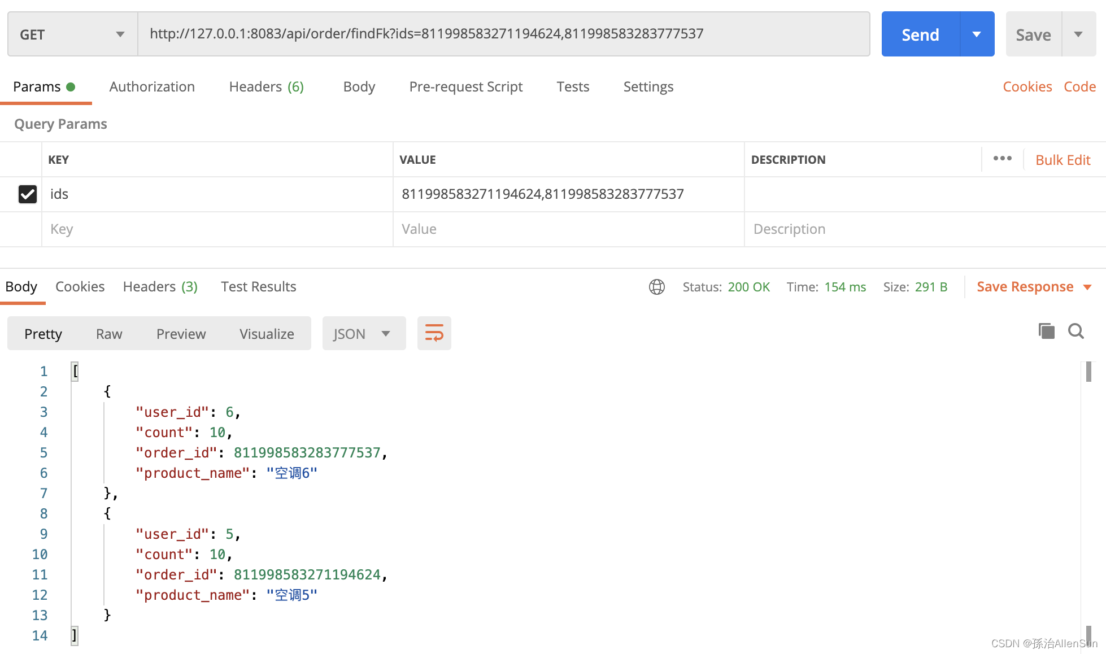Switch to the Visualize response view

pyautogui.click(x=266, y=333)
